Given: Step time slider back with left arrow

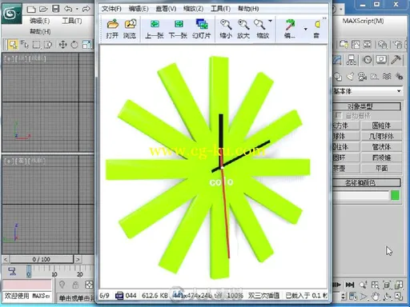Looking at the screenshot, I should pyautogui.click(x=6, y=259).
